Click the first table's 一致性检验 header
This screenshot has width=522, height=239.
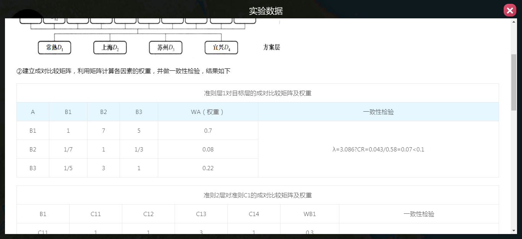[378, 112]
